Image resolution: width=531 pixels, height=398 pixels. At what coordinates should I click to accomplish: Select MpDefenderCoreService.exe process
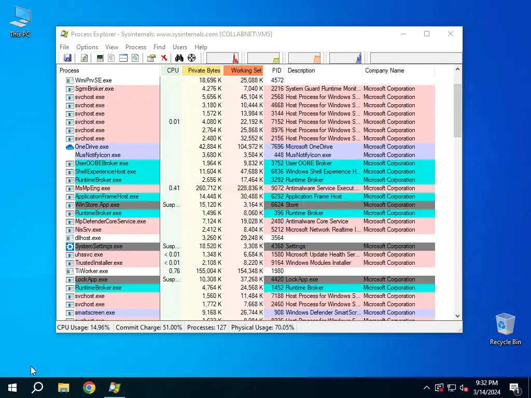coord(110,221)
